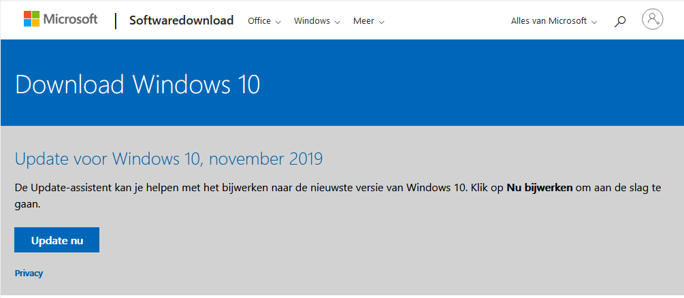684x298 pixels.
Task: Expand the chevron beside the Windows menu
Action: [336, 22]
